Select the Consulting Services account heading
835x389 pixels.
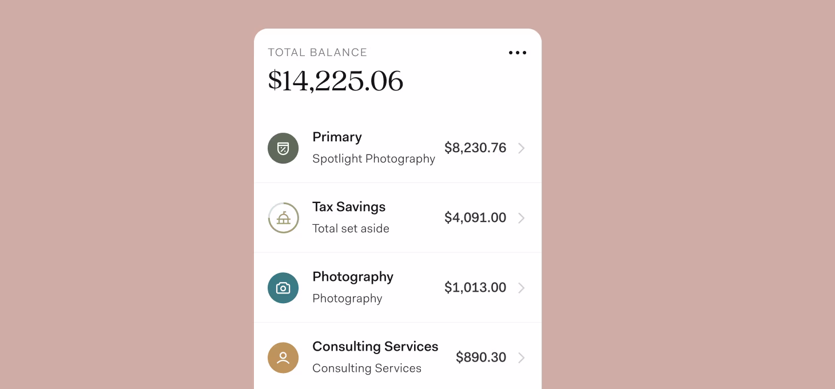pyautogui.click(x=375, y=347)
